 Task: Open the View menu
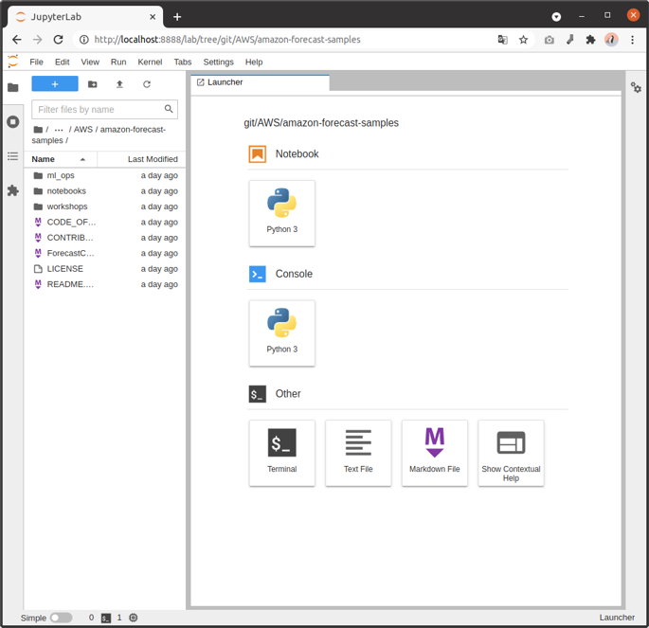click(x=90, y=63)
